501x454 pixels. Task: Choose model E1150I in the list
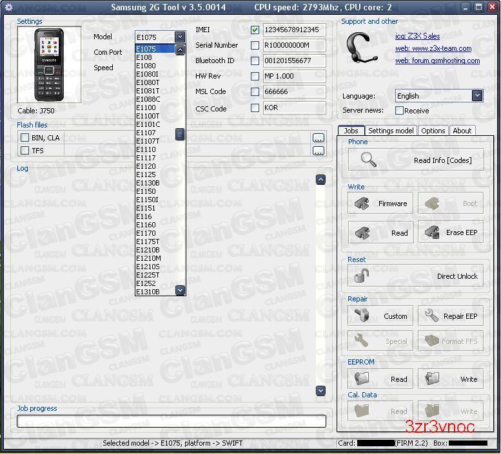click(x=155, y=200)
